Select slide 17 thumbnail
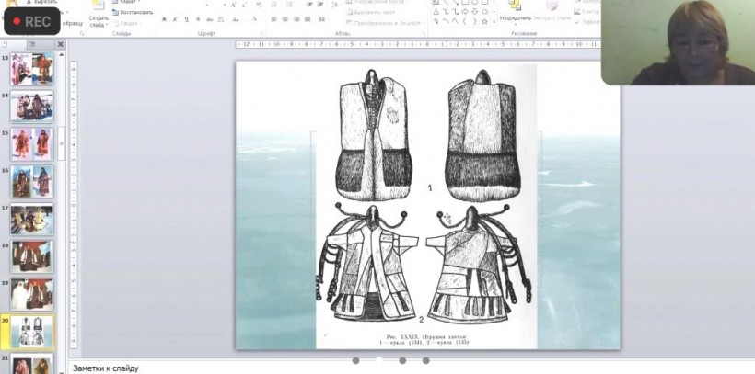Viewport: 755px width, 374px height. point(31,220)
